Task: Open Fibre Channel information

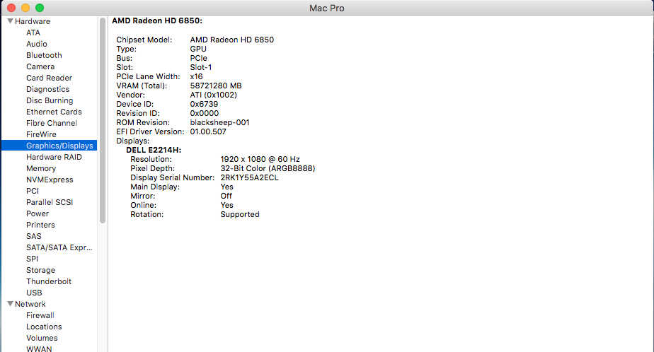Action: pos(52,123)
